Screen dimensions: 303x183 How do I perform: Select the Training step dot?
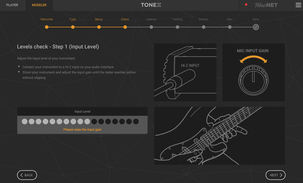[177, 27]
